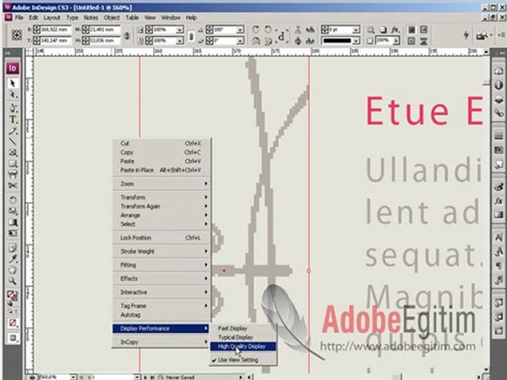Screen dimensions: 507x380
Task: Click the Apply None swatch button
Action: (13, 323)
